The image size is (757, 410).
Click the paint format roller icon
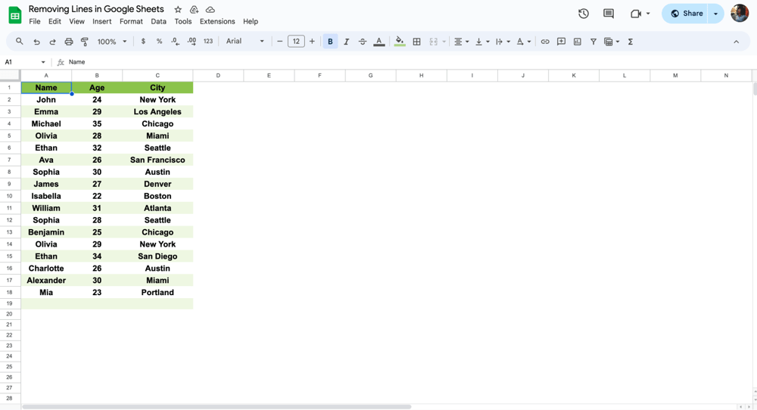(85, 42)
